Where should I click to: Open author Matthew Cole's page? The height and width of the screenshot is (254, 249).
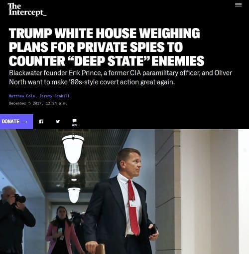(22, 96)
